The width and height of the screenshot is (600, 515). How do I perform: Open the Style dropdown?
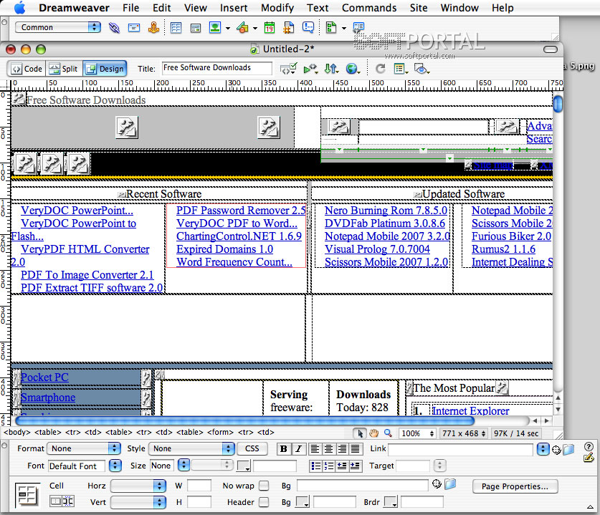click(191, 448)
